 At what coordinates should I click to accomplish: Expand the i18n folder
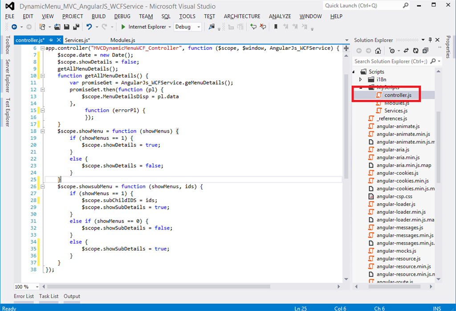(361, 79)
